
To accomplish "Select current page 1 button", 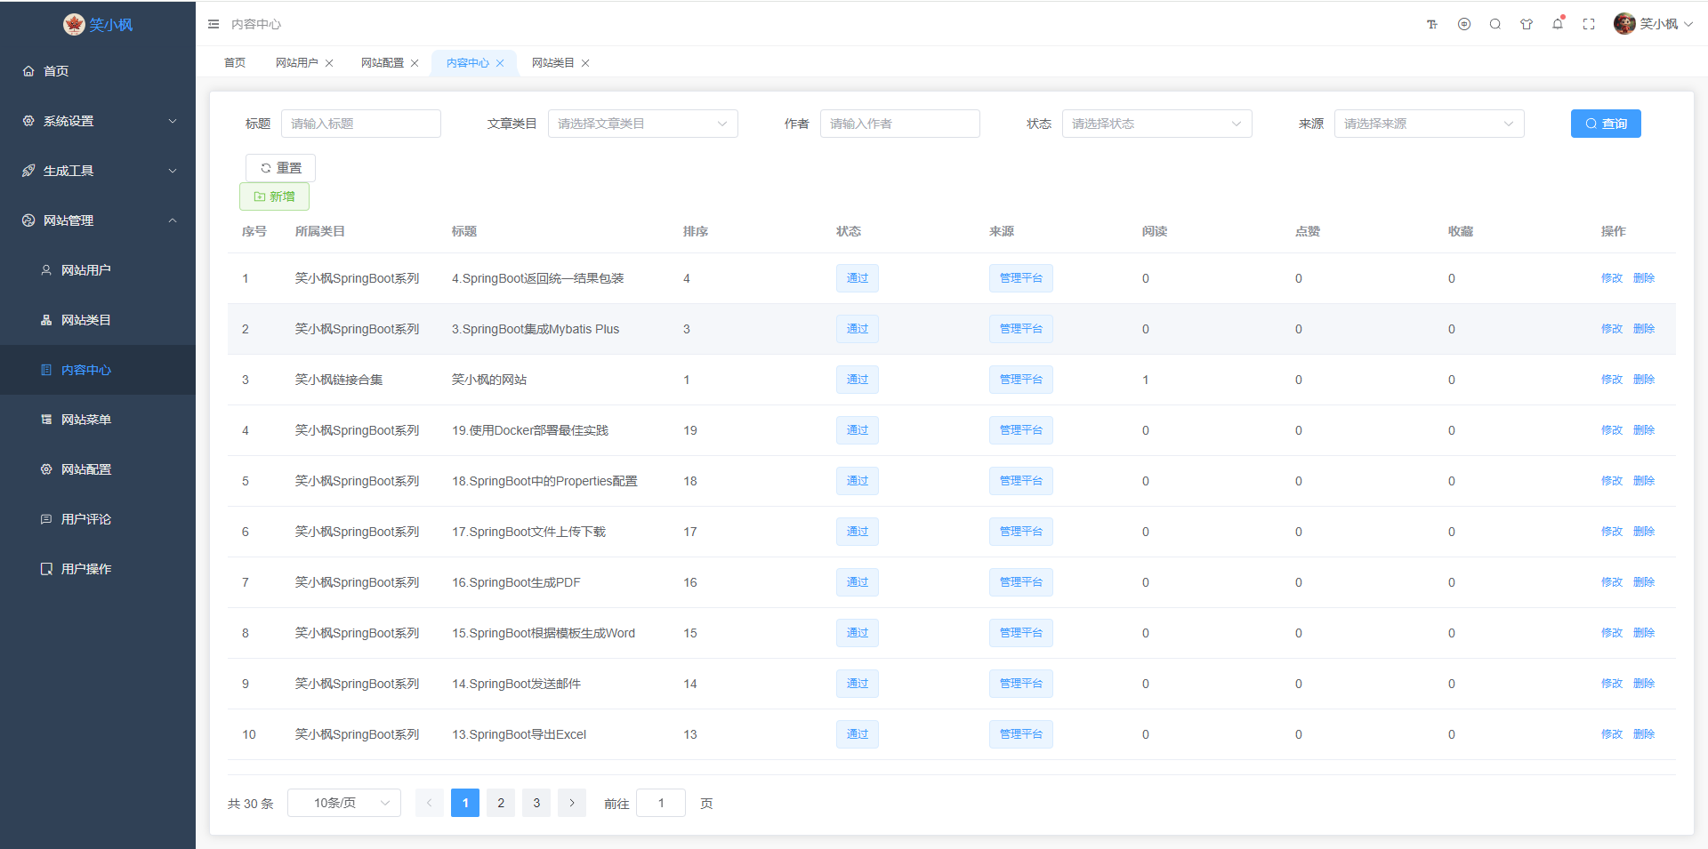I will pyautogui.click(x=465, y=803).
